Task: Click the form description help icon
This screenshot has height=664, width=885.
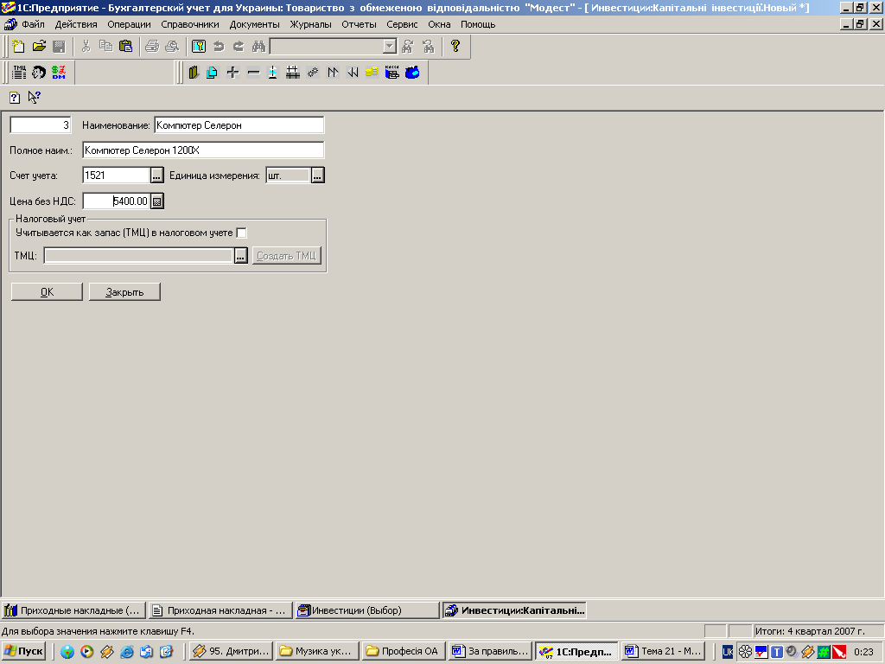Action: tap(15, 98)
